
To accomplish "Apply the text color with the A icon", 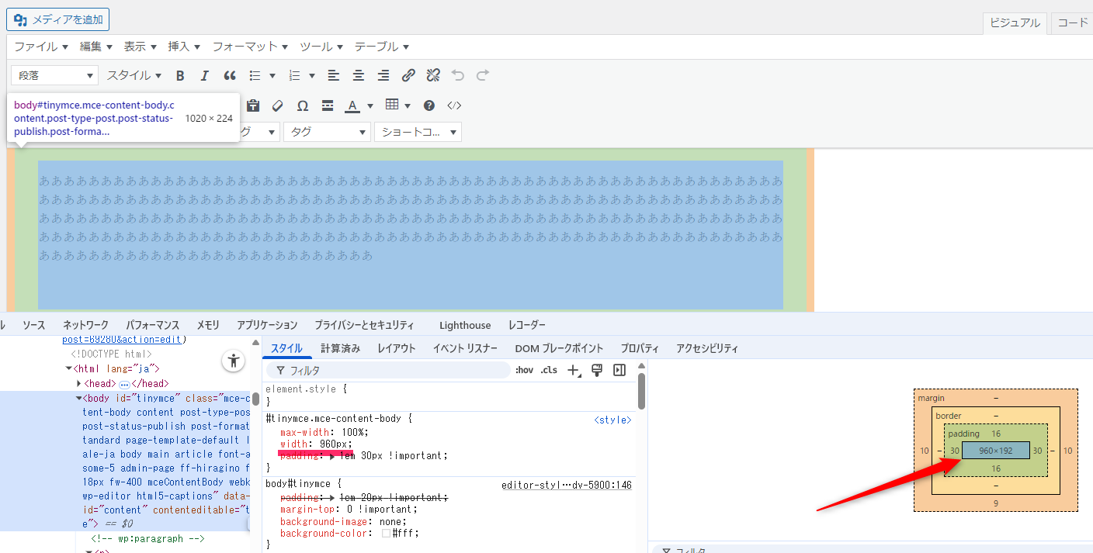I will tap(352, 105).
